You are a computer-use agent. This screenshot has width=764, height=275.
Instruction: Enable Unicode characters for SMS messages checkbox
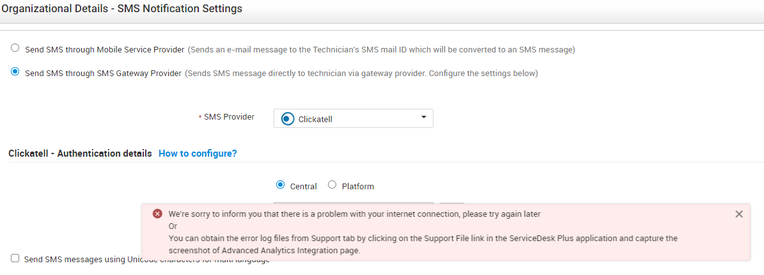coord(15,258)
